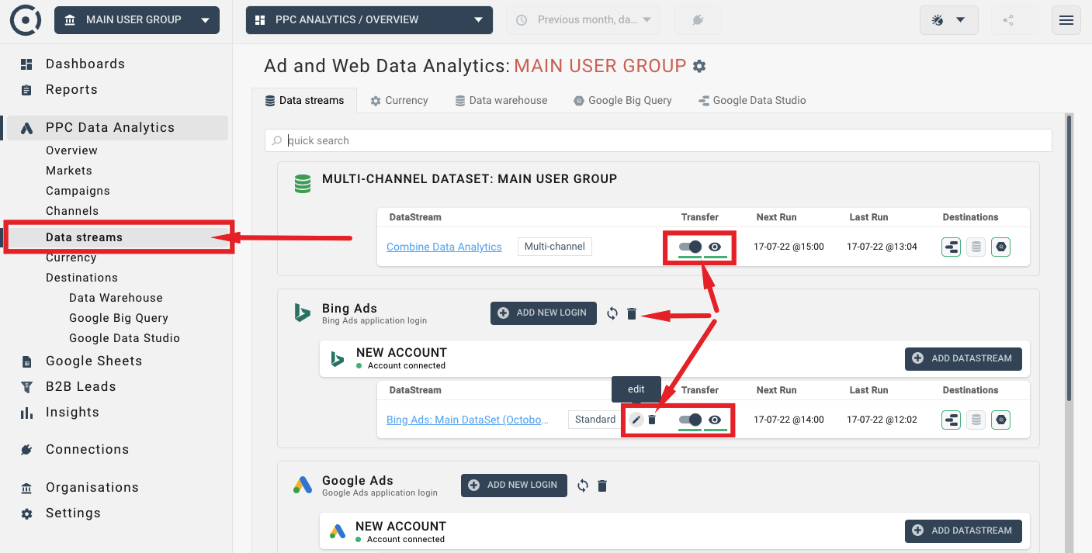Image resolution: width=1092 pixels, height=553 pixels.
Task: Select Overview in the sidebar
Action: [x=71, y=150]
